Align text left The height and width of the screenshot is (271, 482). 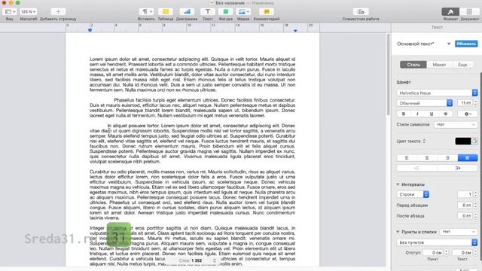tap(407, 157)
